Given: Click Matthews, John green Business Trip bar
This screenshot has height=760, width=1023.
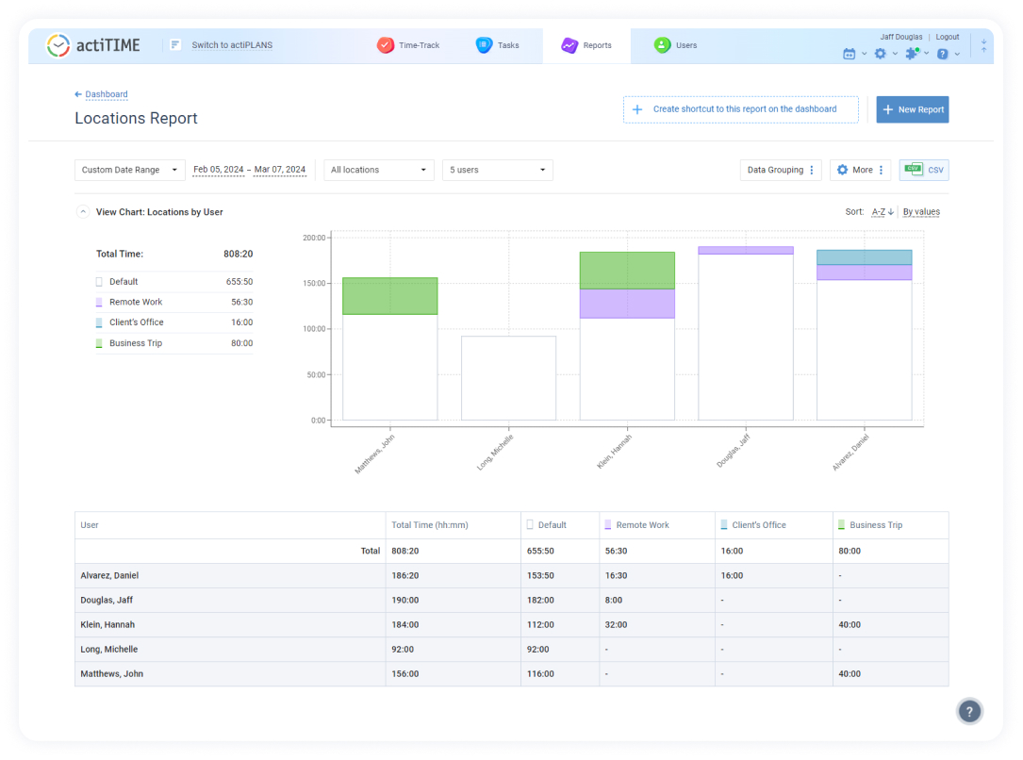Looking at the screenshot, I should 390,296.
